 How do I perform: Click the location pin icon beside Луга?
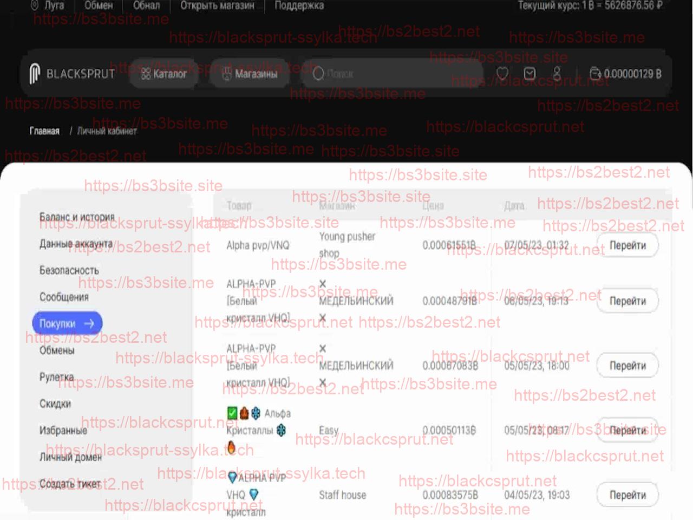pyautogui.click(x=35, y=5)
